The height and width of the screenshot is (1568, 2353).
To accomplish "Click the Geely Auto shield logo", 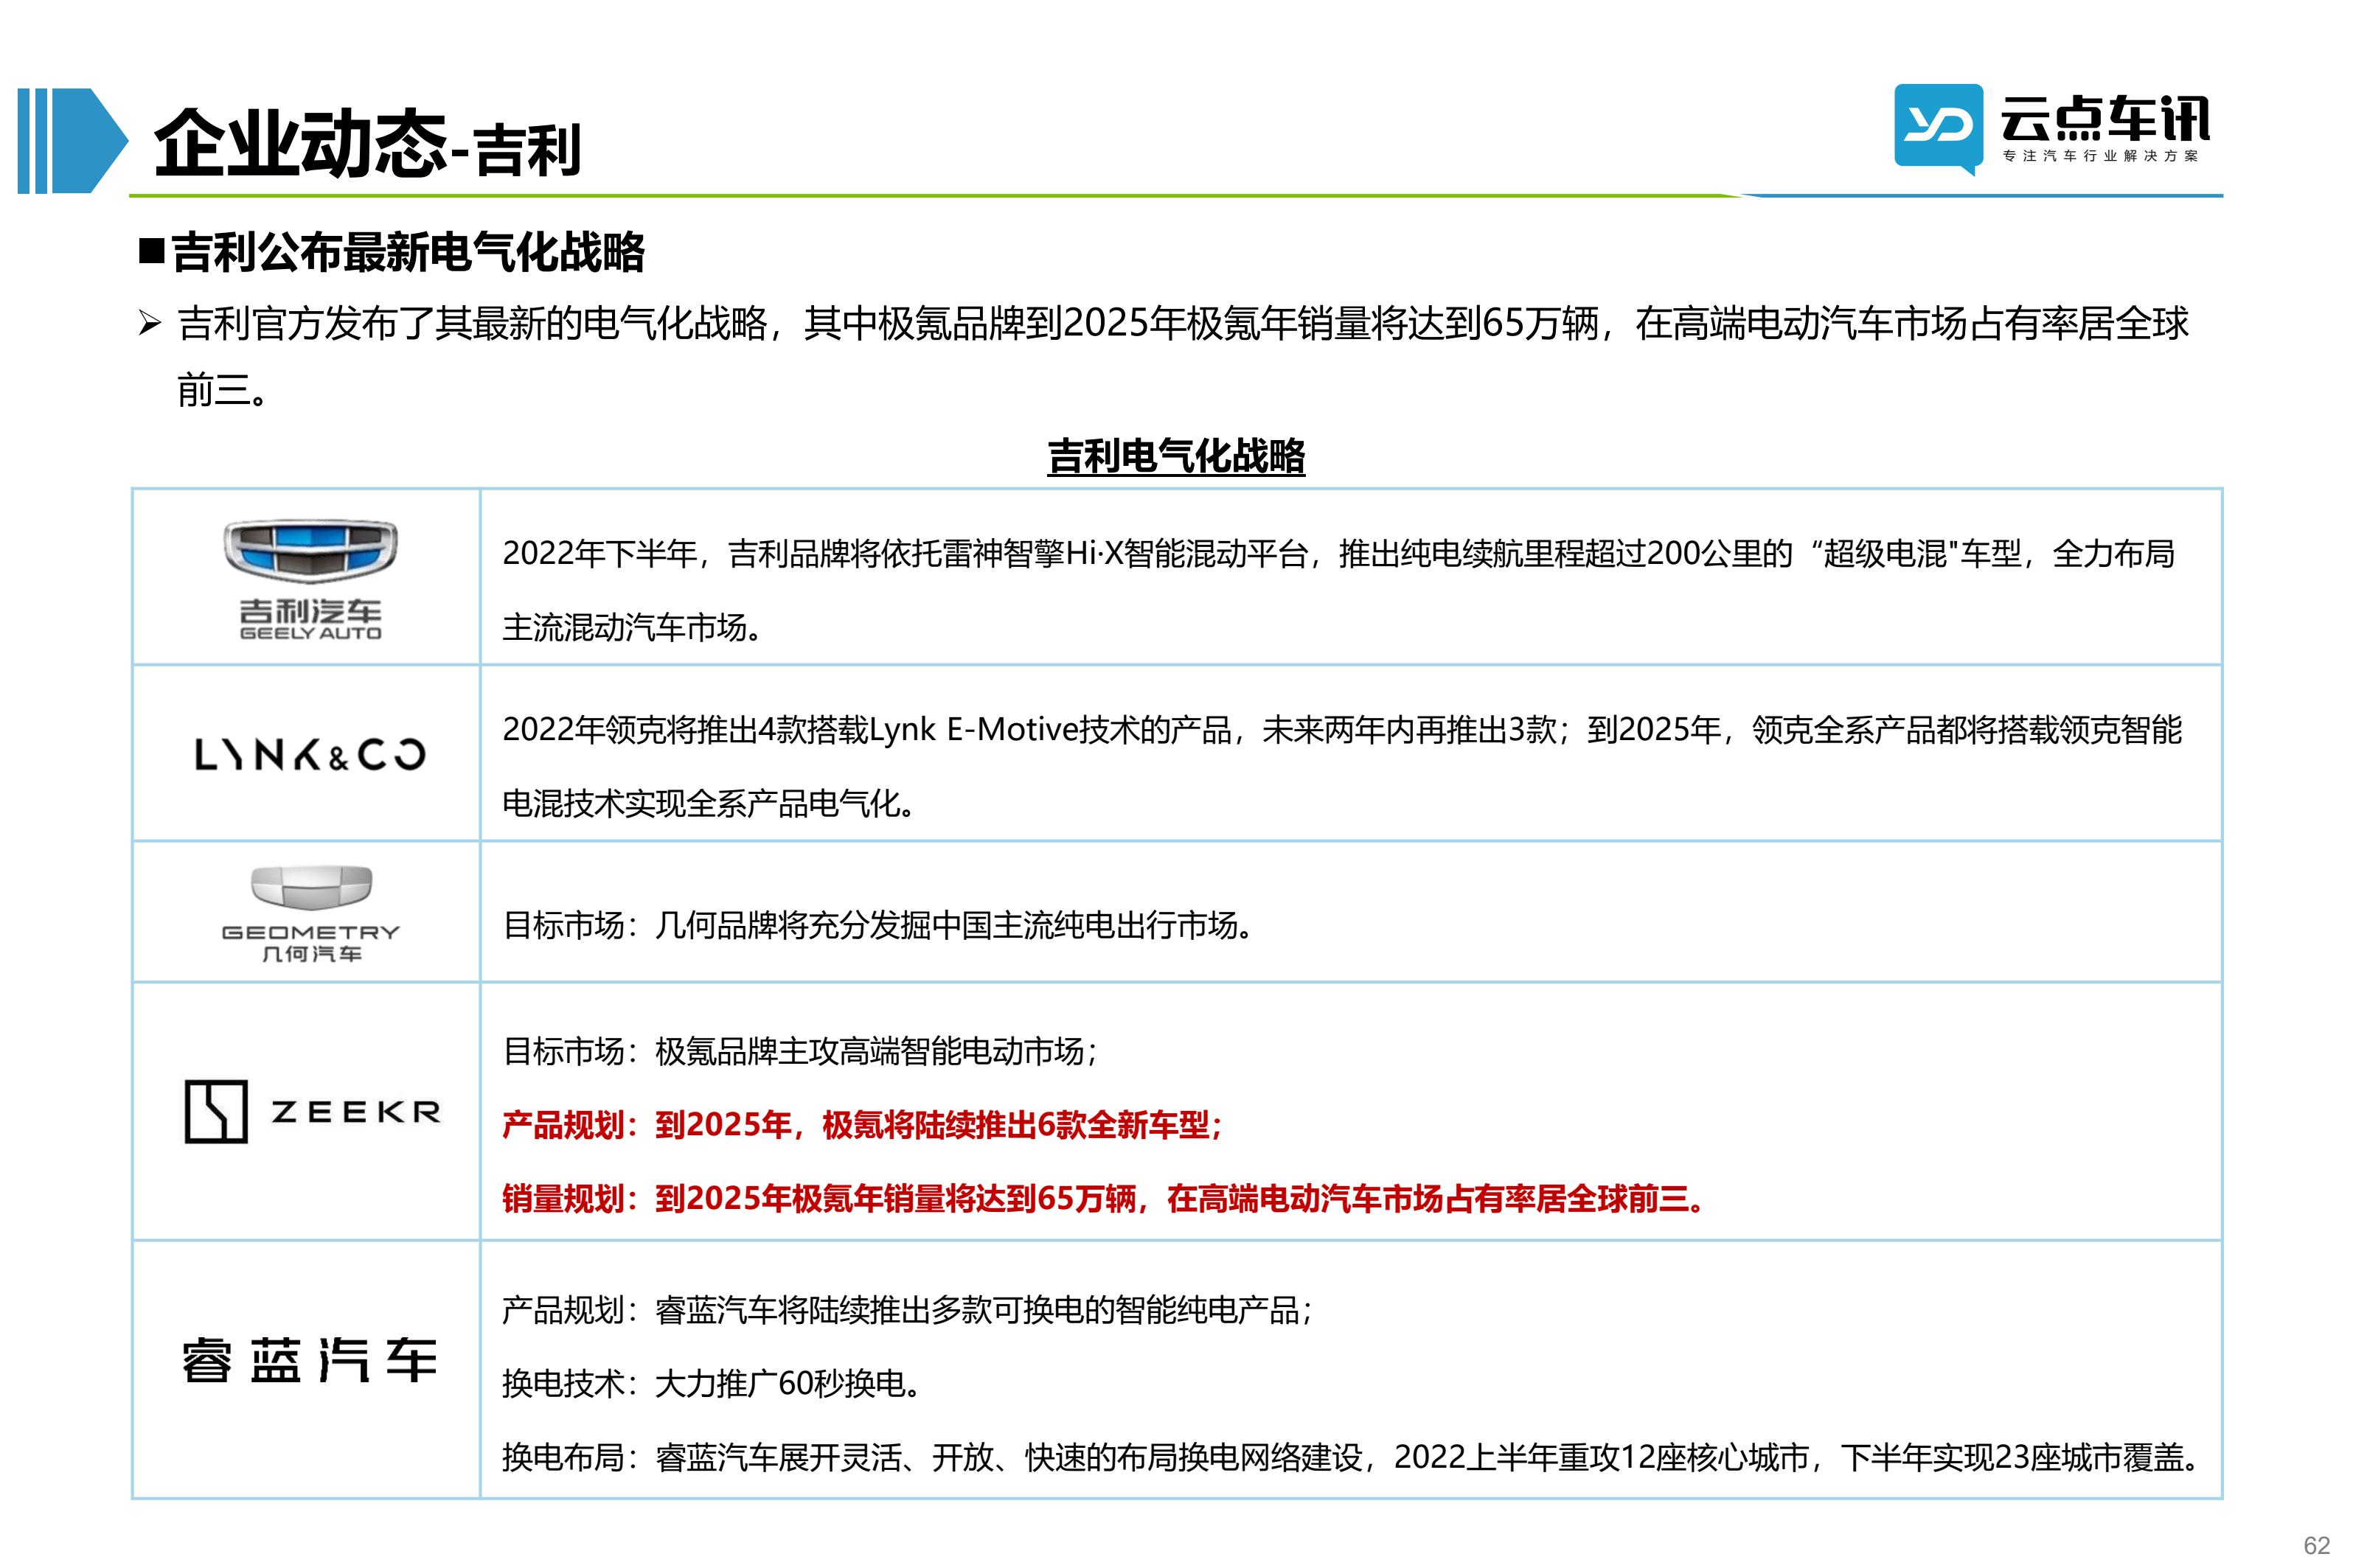I will [310, 551].
